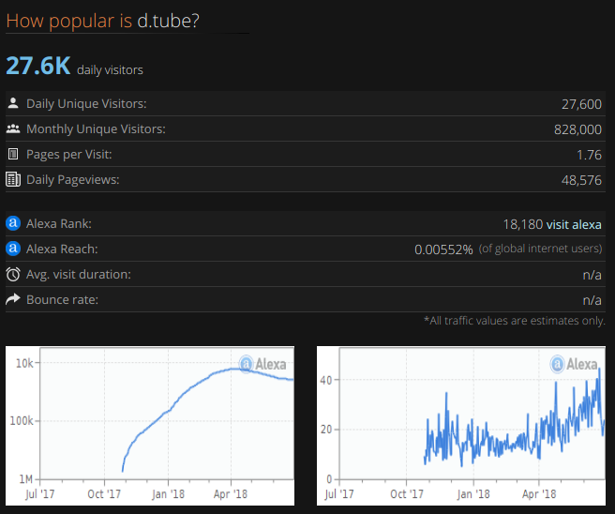Image resolution: width=615 pixels, height=514 pixels.
Task: Select the 0.00552% Alexa reach value
Action: click(443, 249)
